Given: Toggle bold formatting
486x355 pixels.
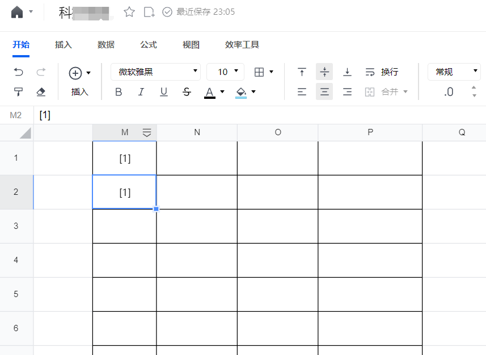Looking at the screenshot, I should (119, 92).
